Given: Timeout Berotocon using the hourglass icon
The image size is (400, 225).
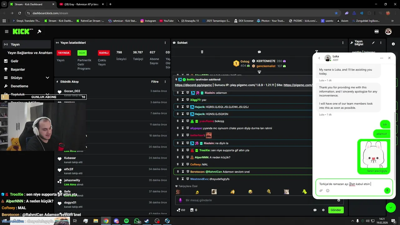Looking at the screenshot, I should pyautogui.click(x=183, y=172).
